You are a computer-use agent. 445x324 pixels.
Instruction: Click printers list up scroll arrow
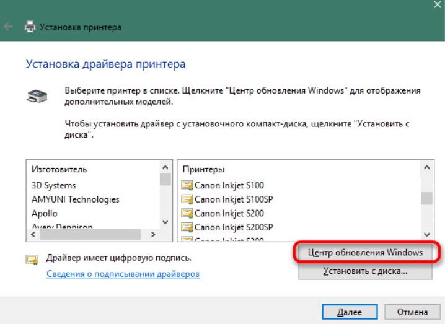[426, 167]
